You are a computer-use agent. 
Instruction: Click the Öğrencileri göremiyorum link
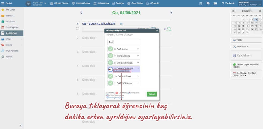click(x=115, y=98)
